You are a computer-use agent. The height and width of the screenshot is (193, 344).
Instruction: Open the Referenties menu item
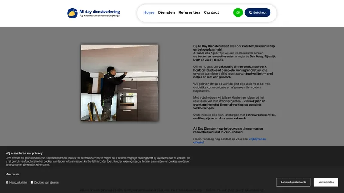[189, 12]
